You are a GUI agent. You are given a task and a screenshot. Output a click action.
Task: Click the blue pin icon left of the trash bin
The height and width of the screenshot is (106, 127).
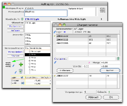16,72
